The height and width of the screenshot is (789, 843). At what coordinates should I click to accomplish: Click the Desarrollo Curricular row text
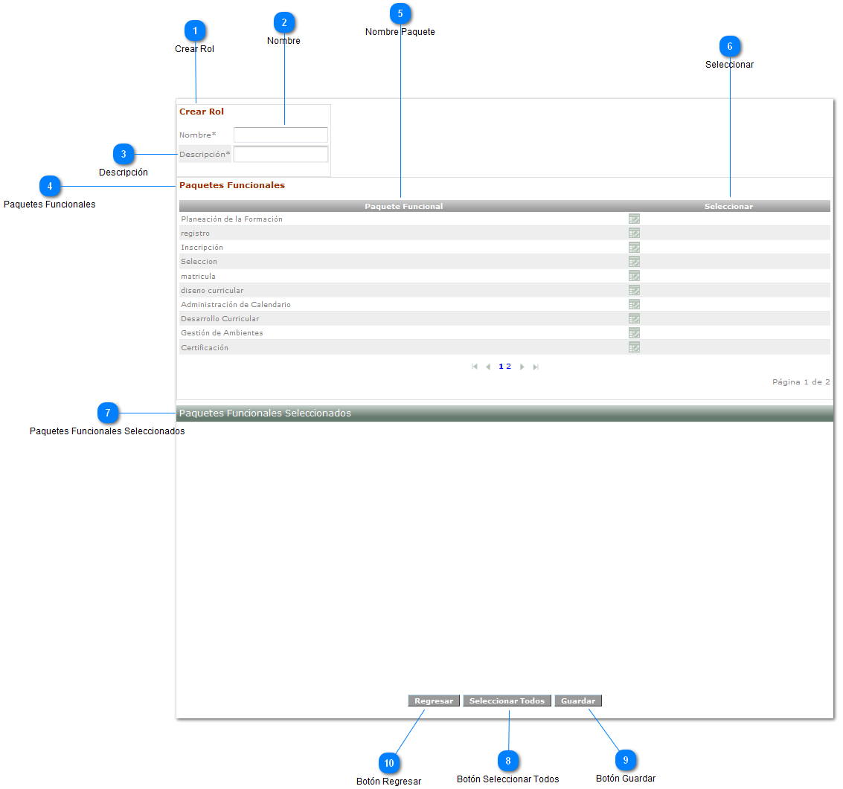coord(220,319)
